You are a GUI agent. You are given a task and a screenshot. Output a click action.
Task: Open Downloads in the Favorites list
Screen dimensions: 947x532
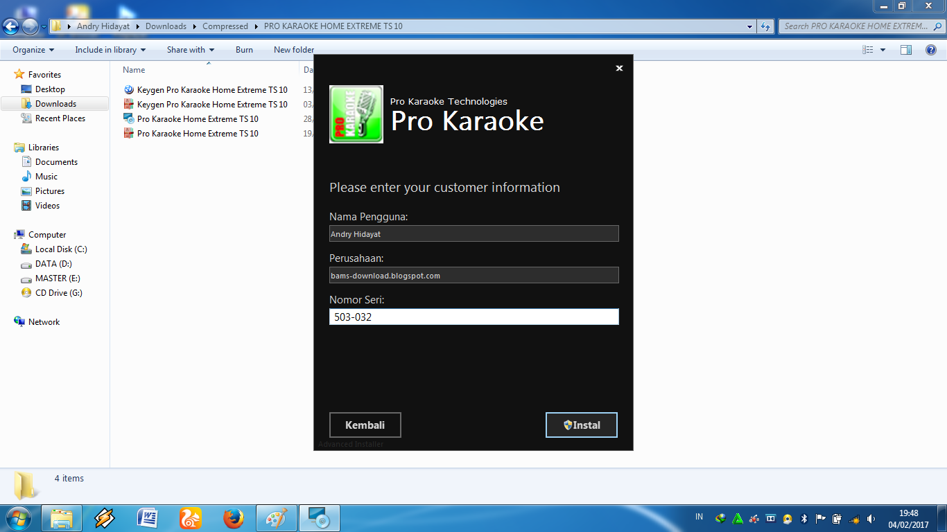point(55,104)
